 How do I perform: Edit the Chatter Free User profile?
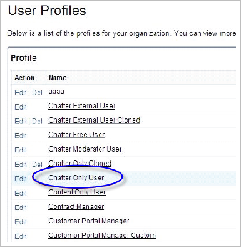tap(21, 136)
